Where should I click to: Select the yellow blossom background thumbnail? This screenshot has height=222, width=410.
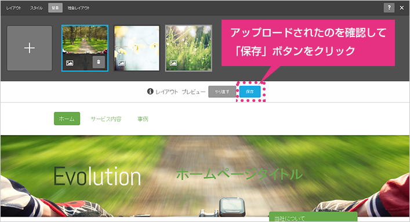(137, 48)
